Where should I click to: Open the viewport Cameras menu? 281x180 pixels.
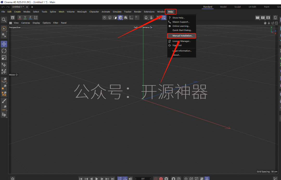point(25,23)
